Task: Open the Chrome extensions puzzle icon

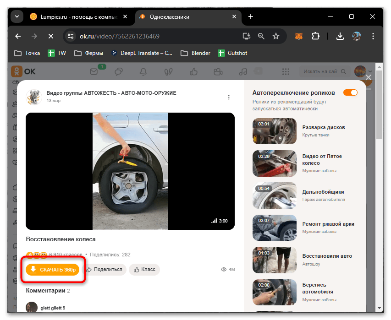Action: pyautogui.click(x=316, y=36)
